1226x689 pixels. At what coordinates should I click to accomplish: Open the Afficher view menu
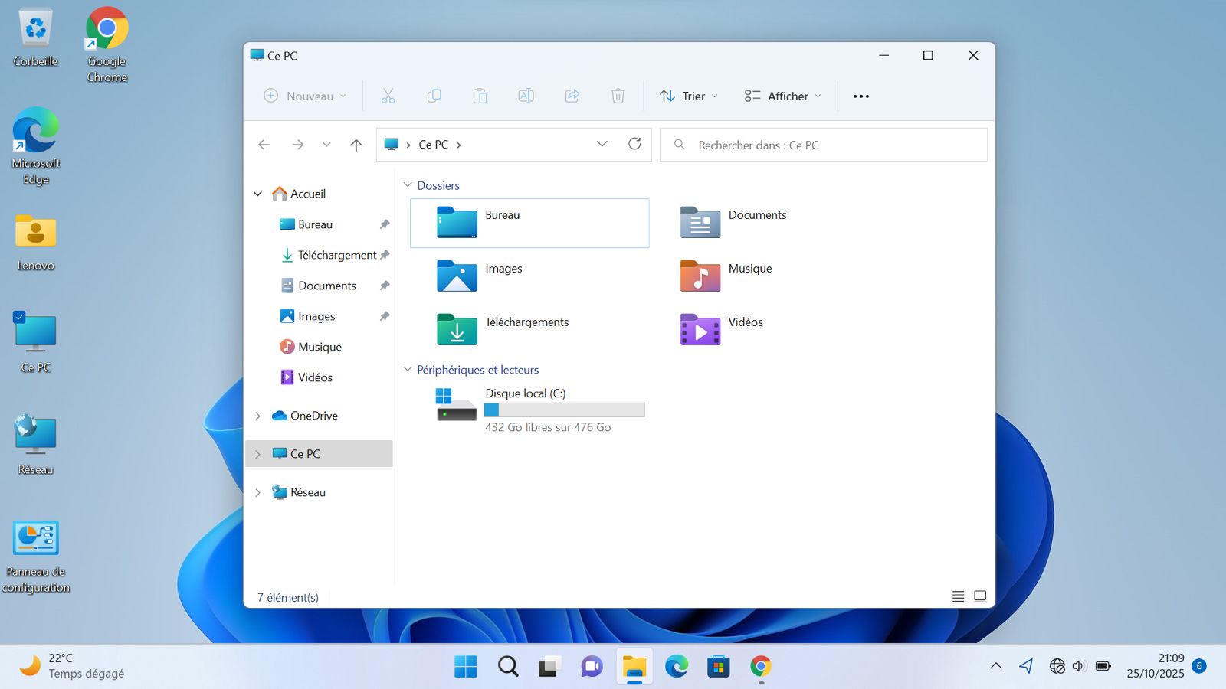click(782, 96)
